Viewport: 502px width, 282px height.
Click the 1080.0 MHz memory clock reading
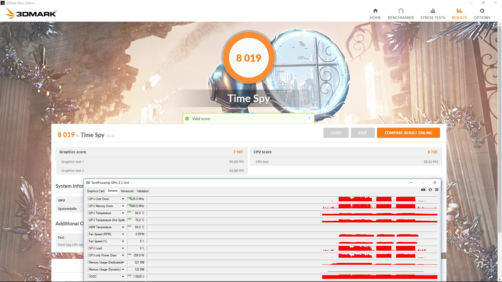tap(136, 206)
